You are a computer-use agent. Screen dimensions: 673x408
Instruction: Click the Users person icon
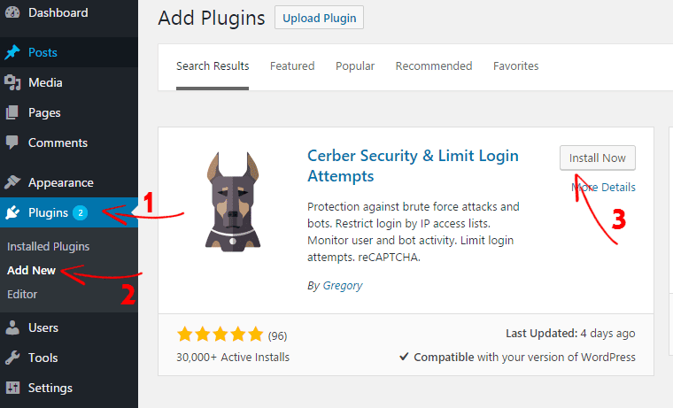pos(12,327)
